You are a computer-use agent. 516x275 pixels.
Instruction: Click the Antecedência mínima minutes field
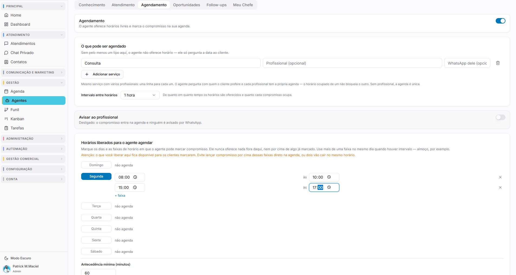(x=98, y=272)
